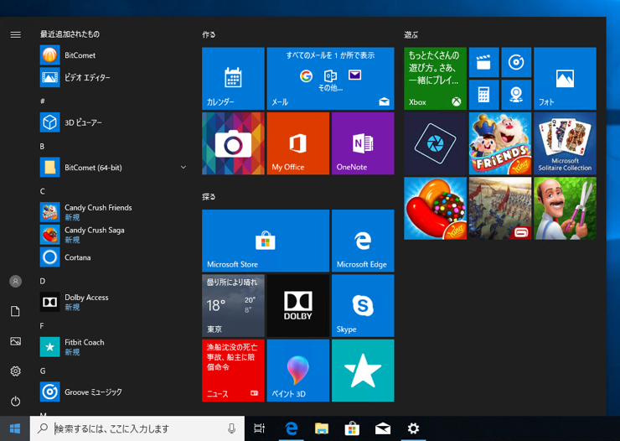Viewport: 620px width, 441px height.
Task: Focus the taskbar search input field
Action: pyautogui.click(x=137, y=428)
